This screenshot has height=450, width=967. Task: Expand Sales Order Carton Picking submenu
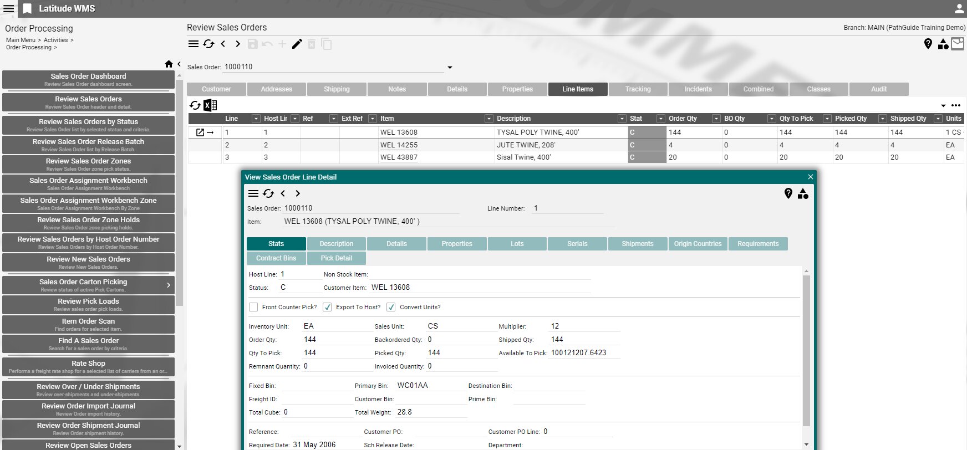click(169, 285)
